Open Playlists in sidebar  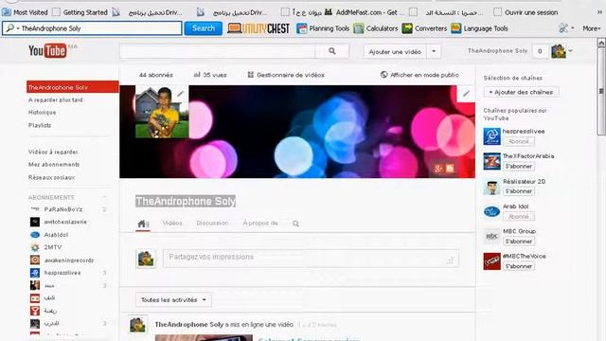pos(40,125)
